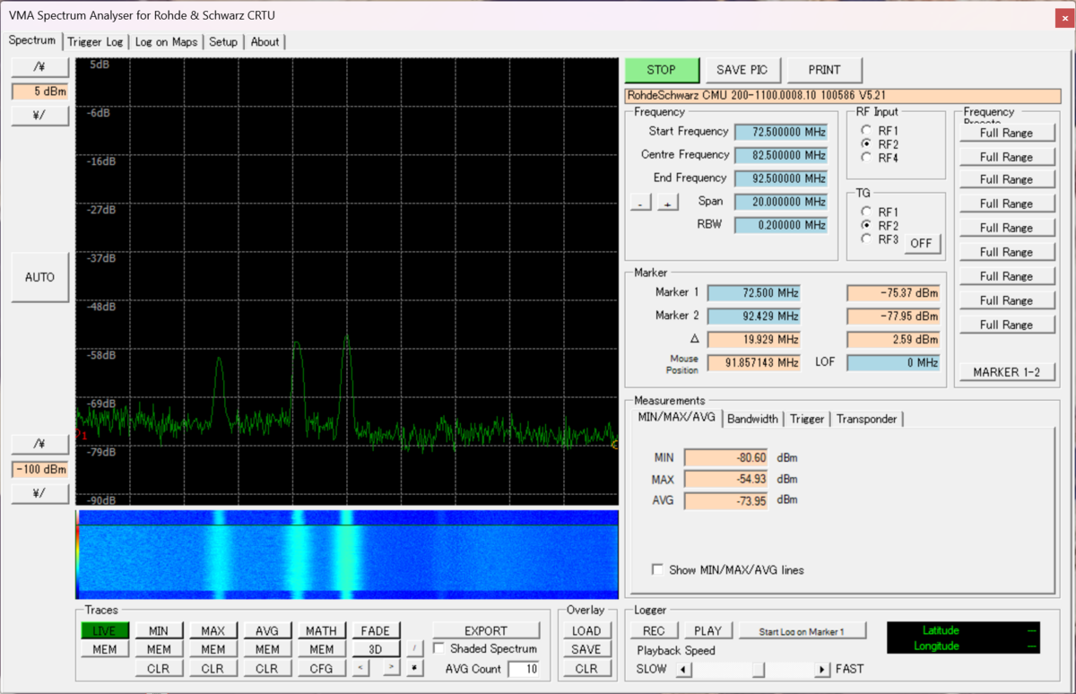
Task: Open the Transponder measurements tab
Action: pos(866,419)
